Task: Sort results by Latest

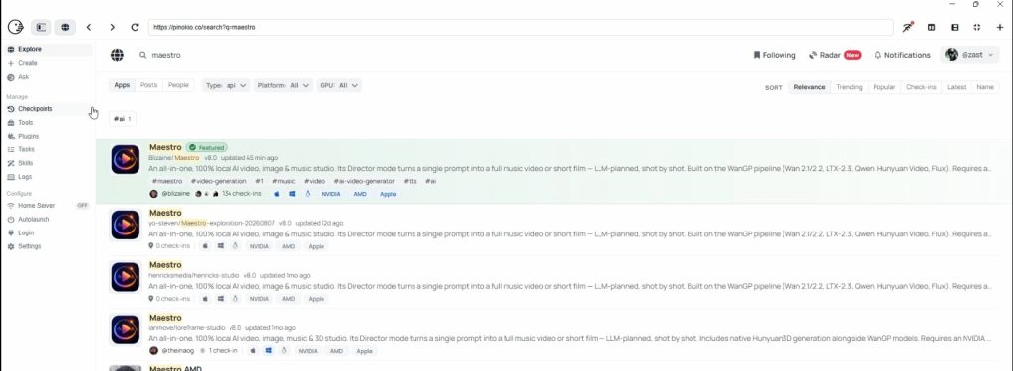Action: (957, 87)
